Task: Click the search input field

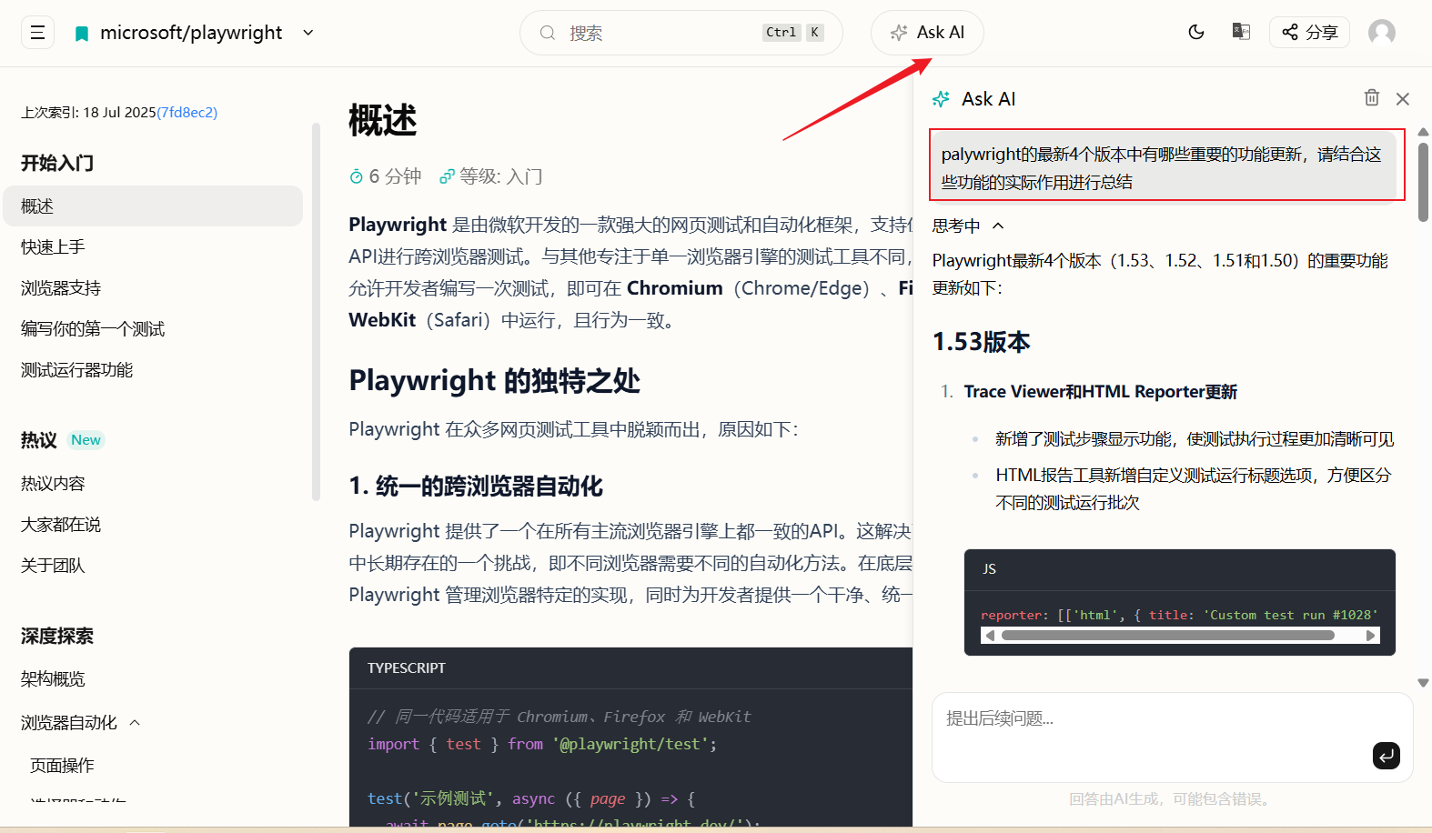Action: point(681,33)
